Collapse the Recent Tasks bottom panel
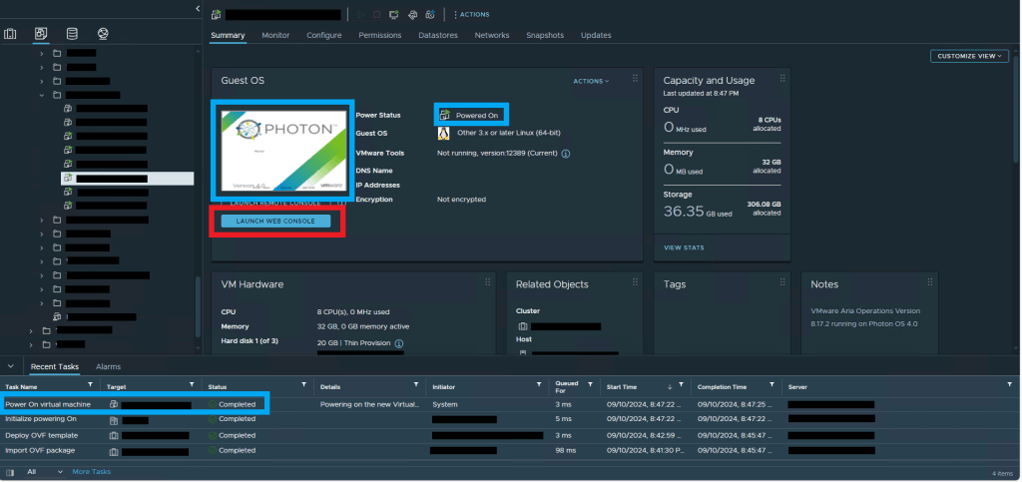The image size is (1022, 482). (10, 366)
